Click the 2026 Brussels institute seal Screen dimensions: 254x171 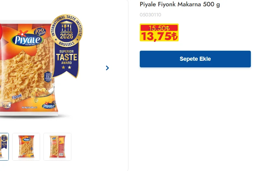point(67,31)
